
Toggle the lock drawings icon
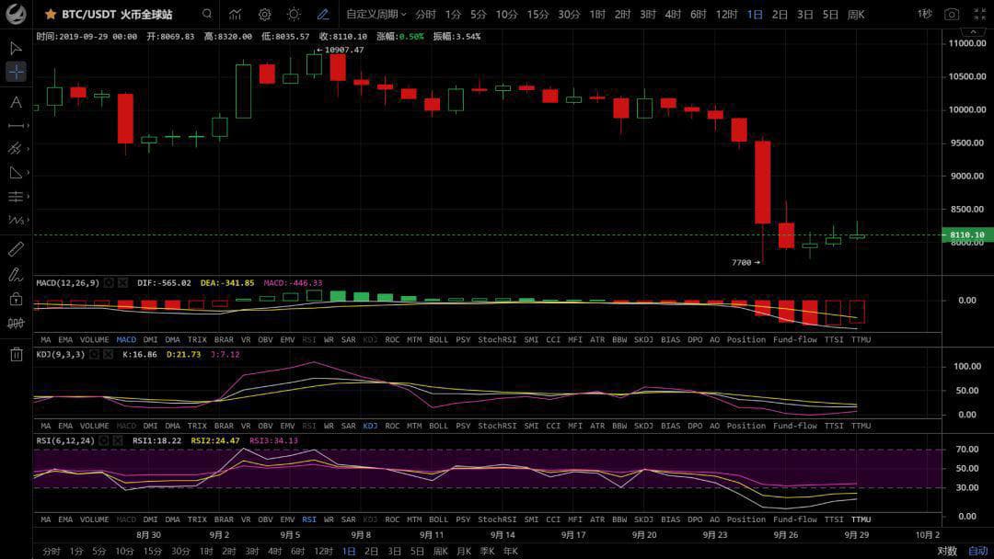[x=16, y=299]
